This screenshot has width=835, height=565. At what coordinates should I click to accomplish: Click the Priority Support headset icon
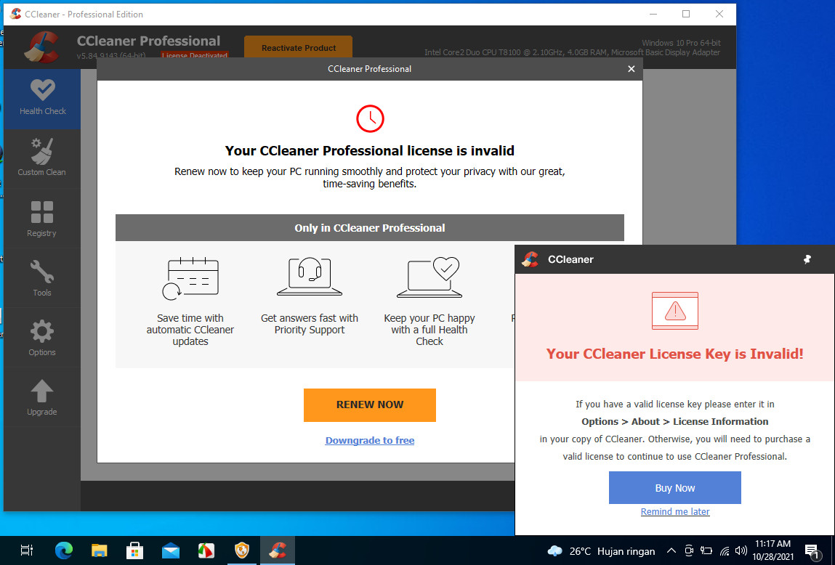pos(310,277)
